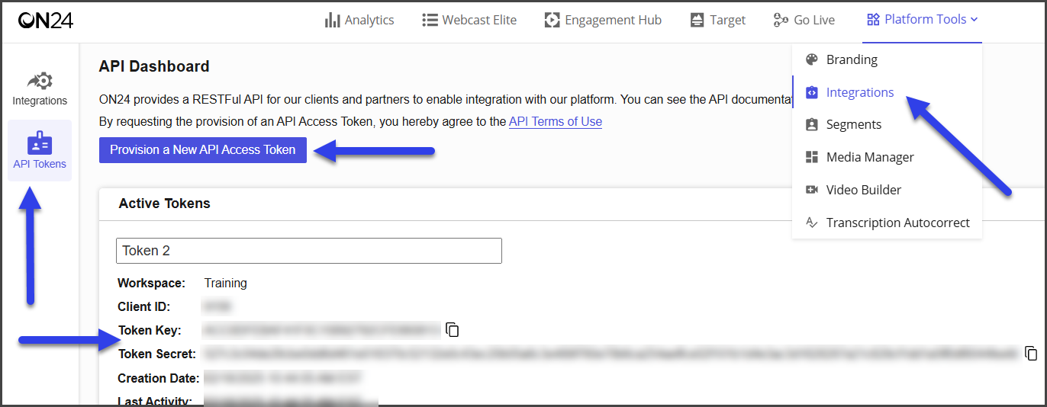Copy the Token Secret value

[1031, 353]
